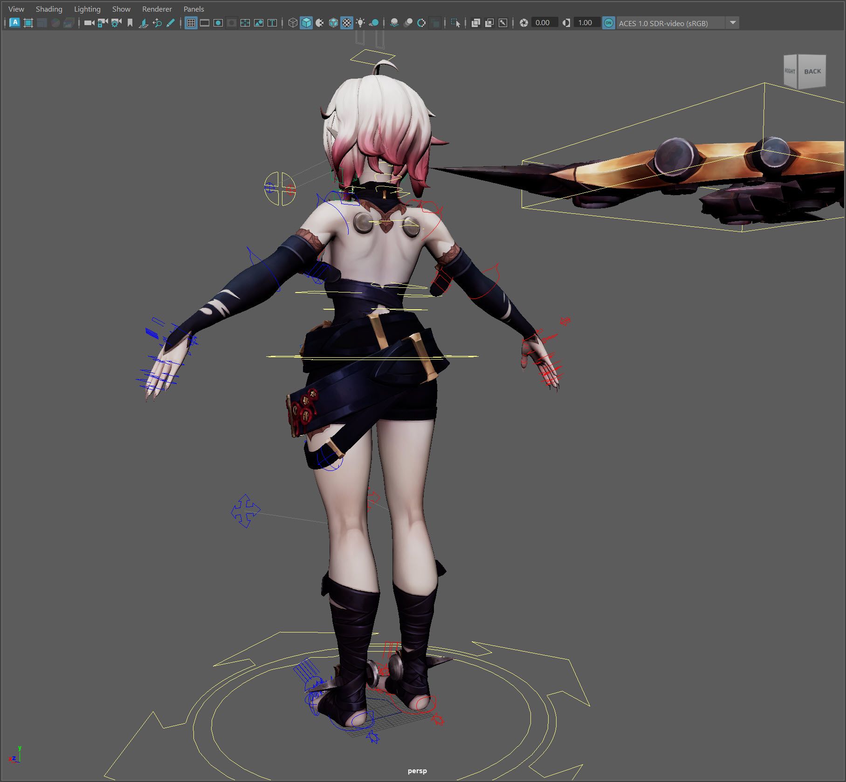The height and width of the screenshot is (782, 846).
Task: Toggle Textured display checker icon
Action: [347, 23]
